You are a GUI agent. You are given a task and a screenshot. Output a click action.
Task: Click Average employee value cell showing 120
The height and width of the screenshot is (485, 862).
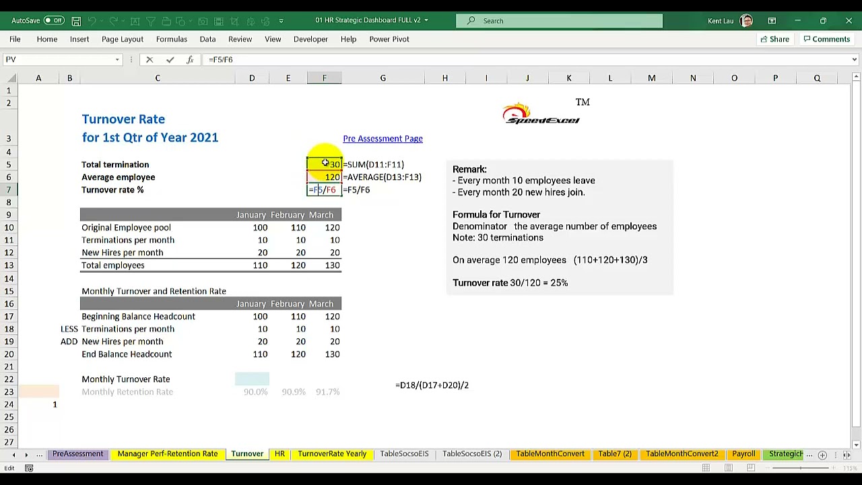click(x=324, y=177)
